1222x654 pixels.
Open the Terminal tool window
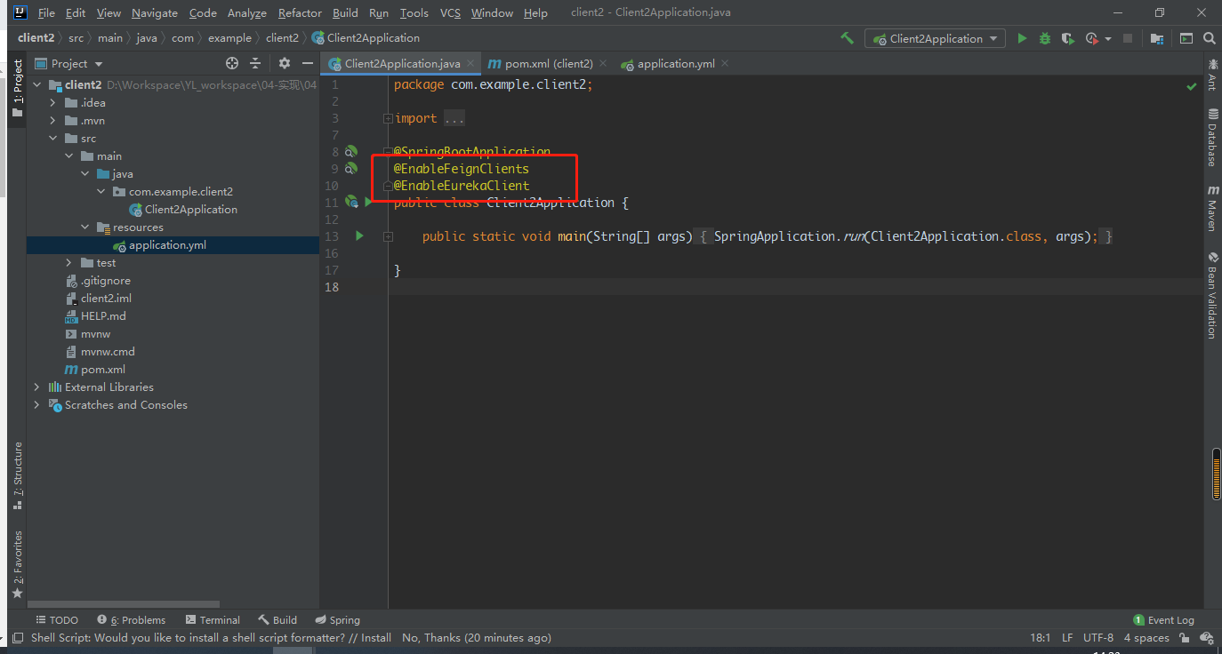(x=213, y=620)
